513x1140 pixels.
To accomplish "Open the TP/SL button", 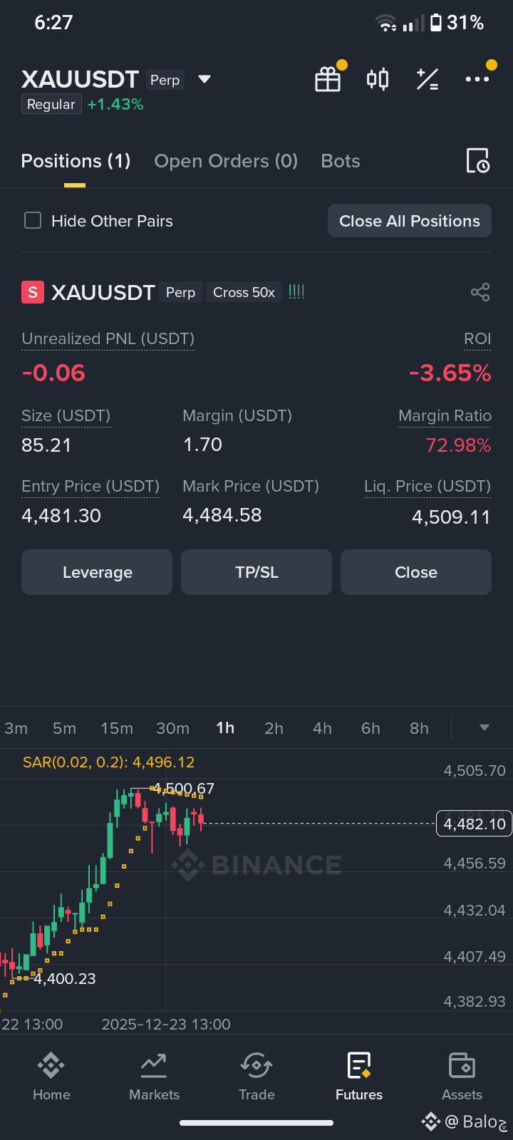I will point(256,572).
